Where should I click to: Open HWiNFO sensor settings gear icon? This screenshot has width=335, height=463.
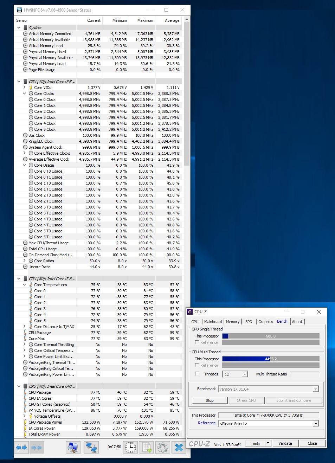pyautogui.click(x=162, y=448)
